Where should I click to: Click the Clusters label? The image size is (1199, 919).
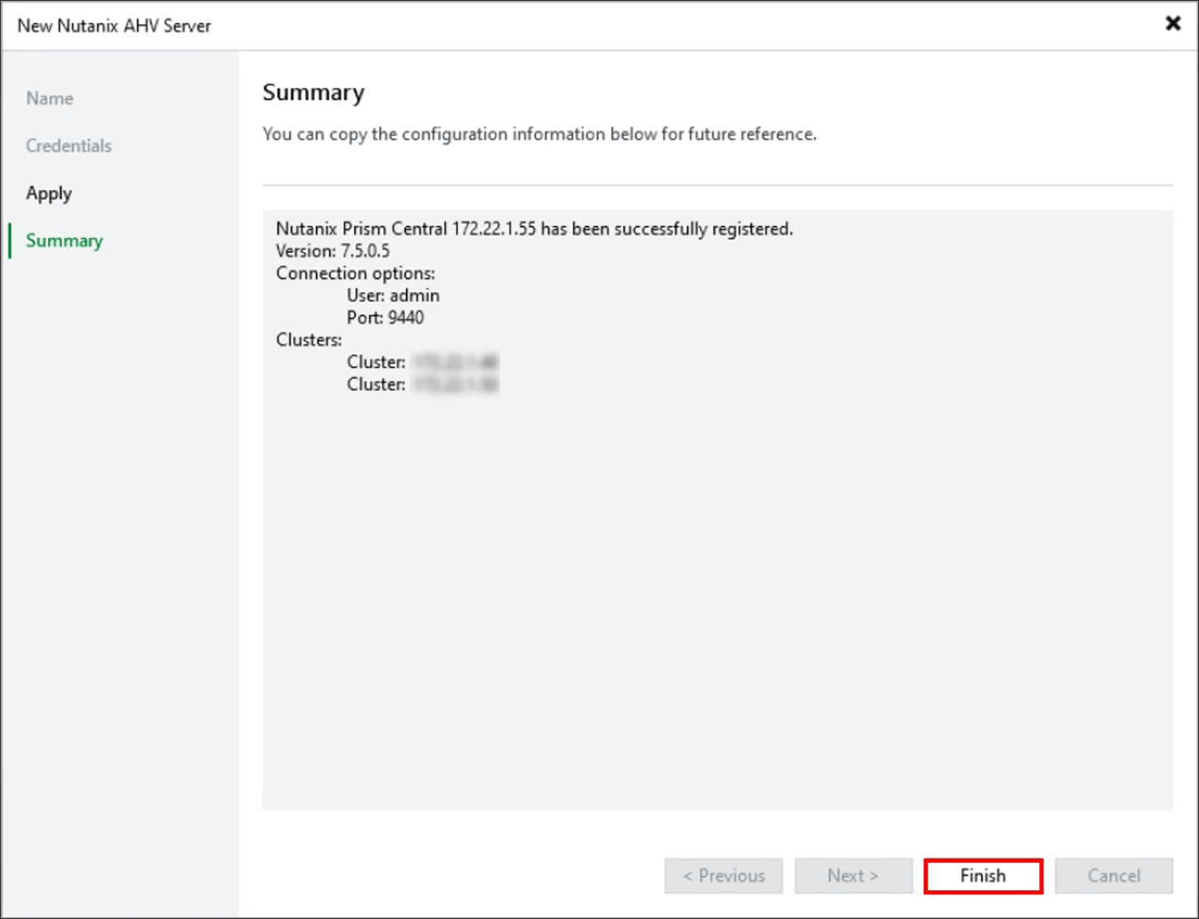pos(308,340)
